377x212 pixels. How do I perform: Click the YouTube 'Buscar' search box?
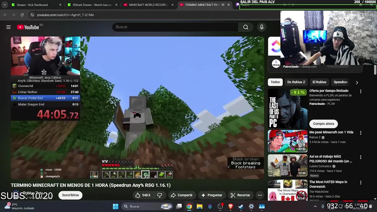click(x=175, y=27)
